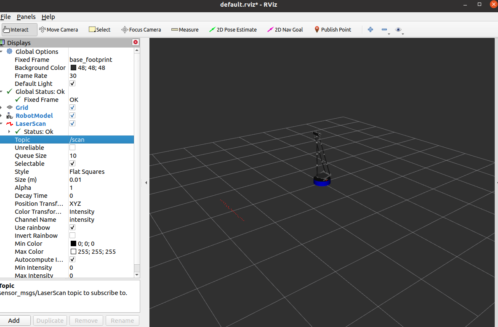The image size is (498, 327).
Task: Click the Displays scrollbar up arrow
Action: [137, 50]
